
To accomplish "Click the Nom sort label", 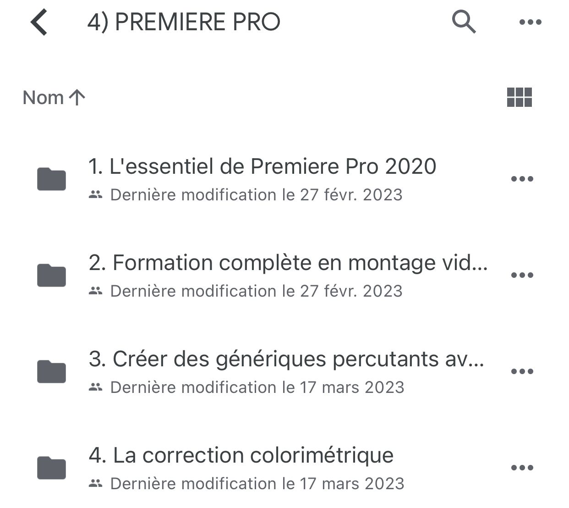I will point(43,97).
